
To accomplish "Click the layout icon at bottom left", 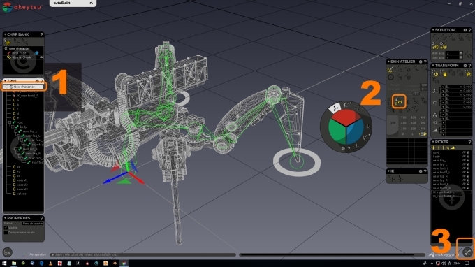I will tap(7, 252).
